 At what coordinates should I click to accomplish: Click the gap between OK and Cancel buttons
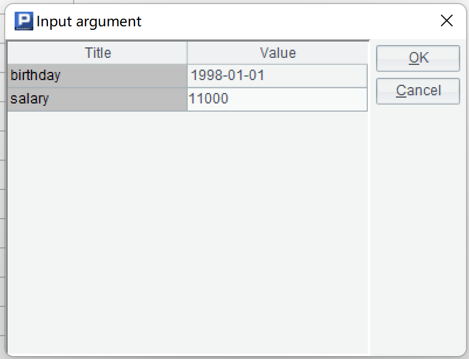click(418, 74)
